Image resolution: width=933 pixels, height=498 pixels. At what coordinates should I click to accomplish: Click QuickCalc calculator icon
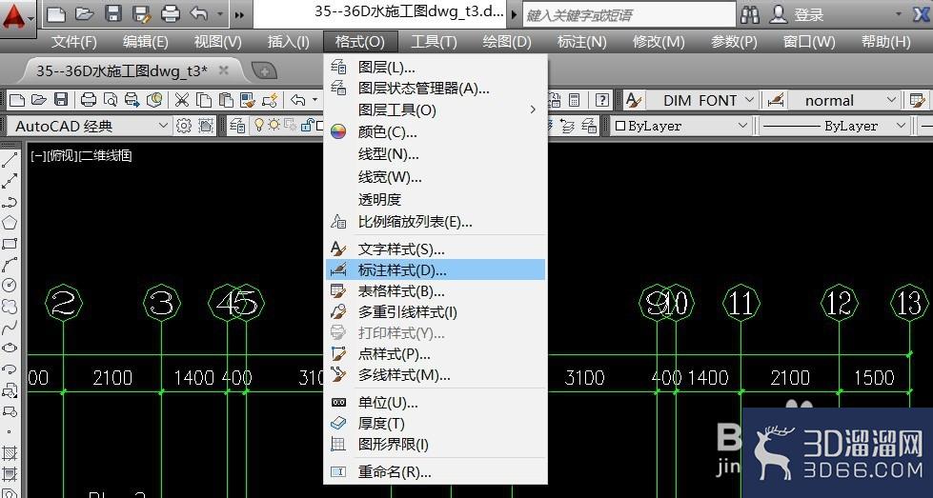pos(575,100)
